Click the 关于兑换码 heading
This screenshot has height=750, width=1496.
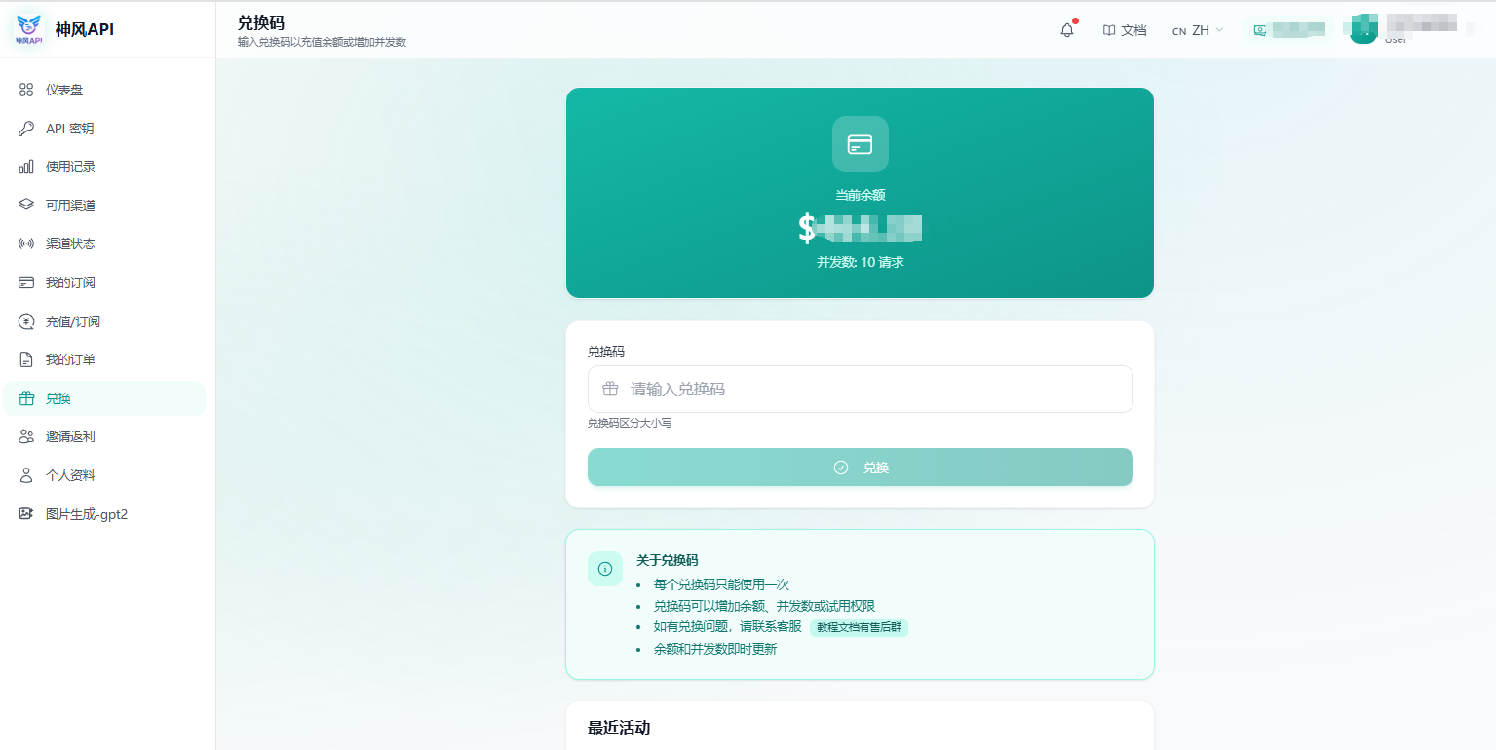(668, 560)
